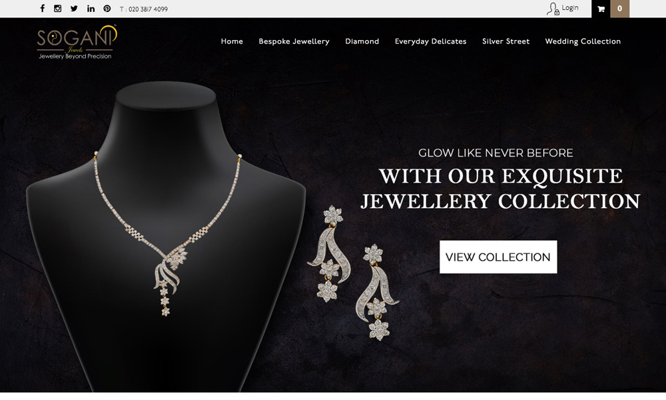Image resolution: width=666 pixels, height=400 pixels.
Task: Navigate to Silver Street
Action: tap(506, 41)
